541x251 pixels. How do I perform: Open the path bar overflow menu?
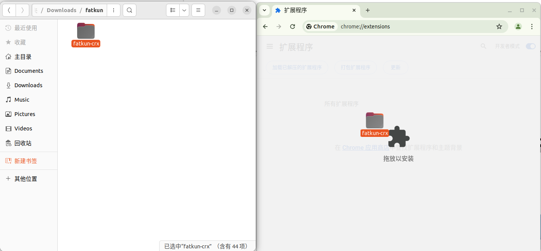point(114,10)
